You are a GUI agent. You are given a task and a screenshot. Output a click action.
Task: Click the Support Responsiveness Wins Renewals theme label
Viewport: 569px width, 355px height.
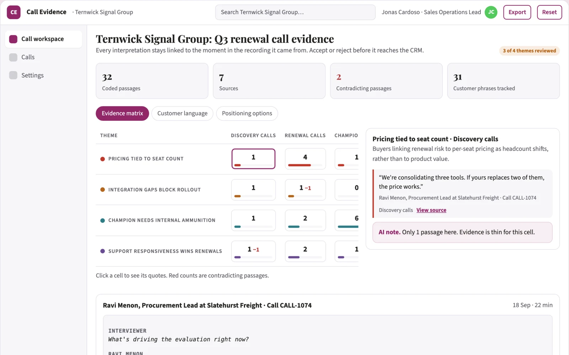point(165,251)
